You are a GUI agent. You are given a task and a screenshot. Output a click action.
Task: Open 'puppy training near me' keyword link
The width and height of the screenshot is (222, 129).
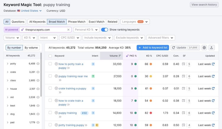(x=73, y=76)
